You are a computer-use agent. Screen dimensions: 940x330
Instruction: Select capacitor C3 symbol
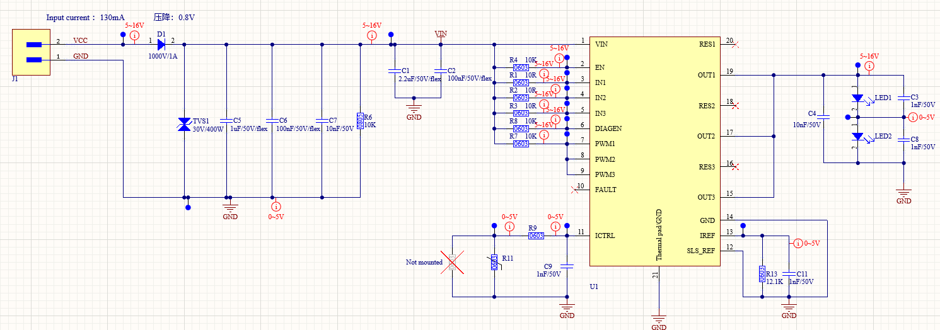904,98
